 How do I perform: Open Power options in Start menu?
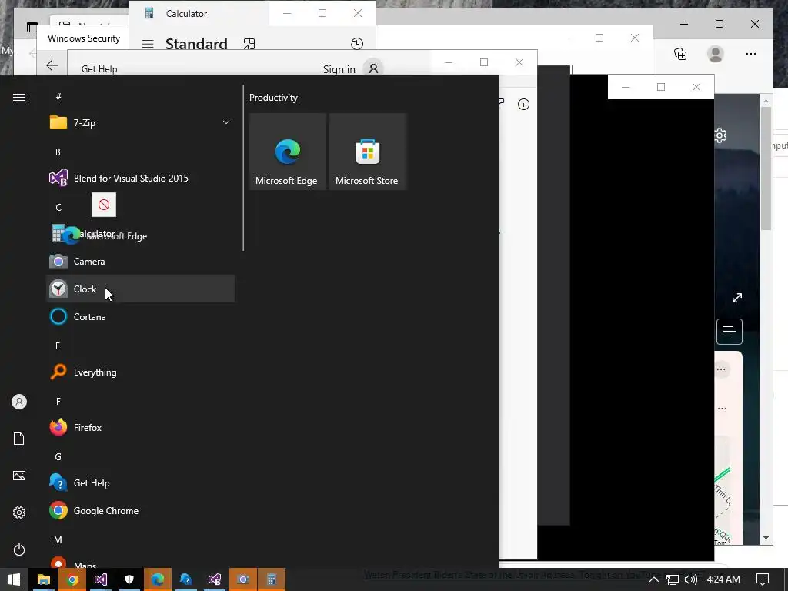tap(19, 549)
